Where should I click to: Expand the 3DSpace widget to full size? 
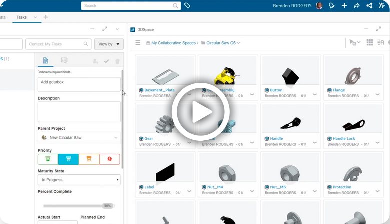point(378,29)
